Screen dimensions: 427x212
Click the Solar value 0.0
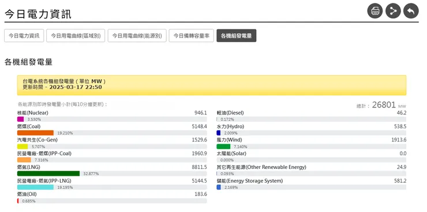click(x=403, y=153)
